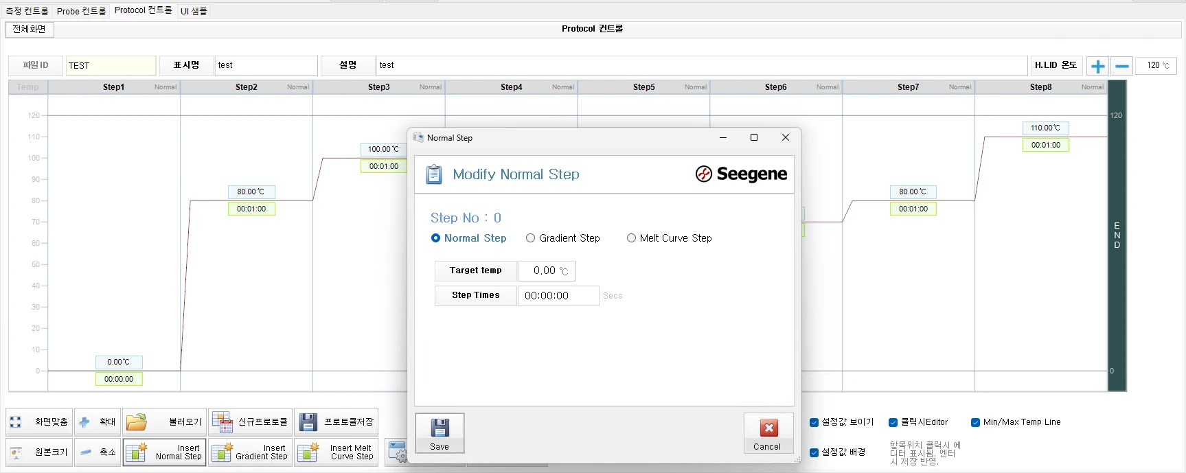
Task: Toggle the 설정값 배경 checkbox
Action: tap(814, 452)
